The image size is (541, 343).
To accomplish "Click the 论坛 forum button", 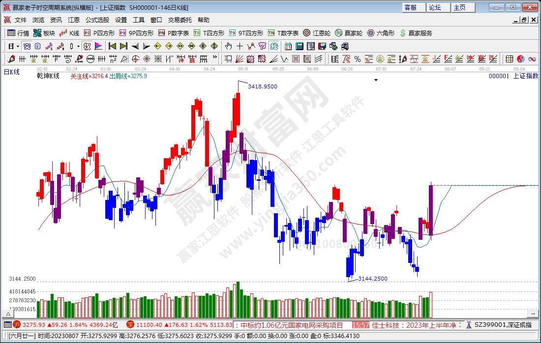I will (435, 7).
